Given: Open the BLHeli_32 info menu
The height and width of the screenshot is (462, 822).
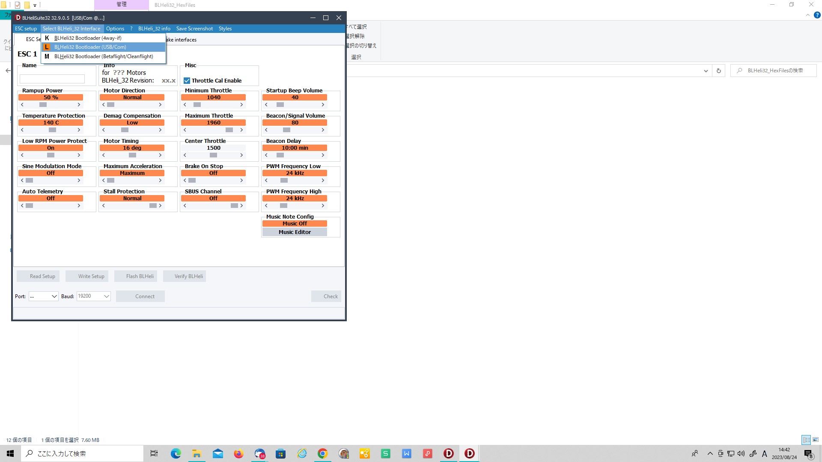Looking at the screenshot, I should [154, 29].
